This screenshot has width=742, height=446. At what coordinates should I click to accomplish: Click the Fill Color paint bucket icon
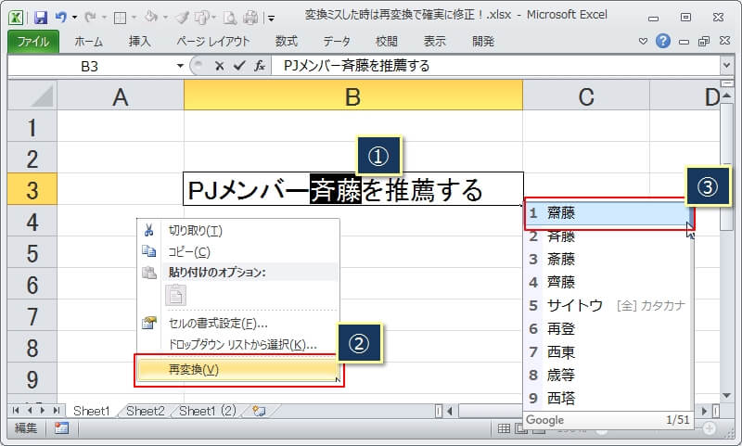click(x=151, y=18)
